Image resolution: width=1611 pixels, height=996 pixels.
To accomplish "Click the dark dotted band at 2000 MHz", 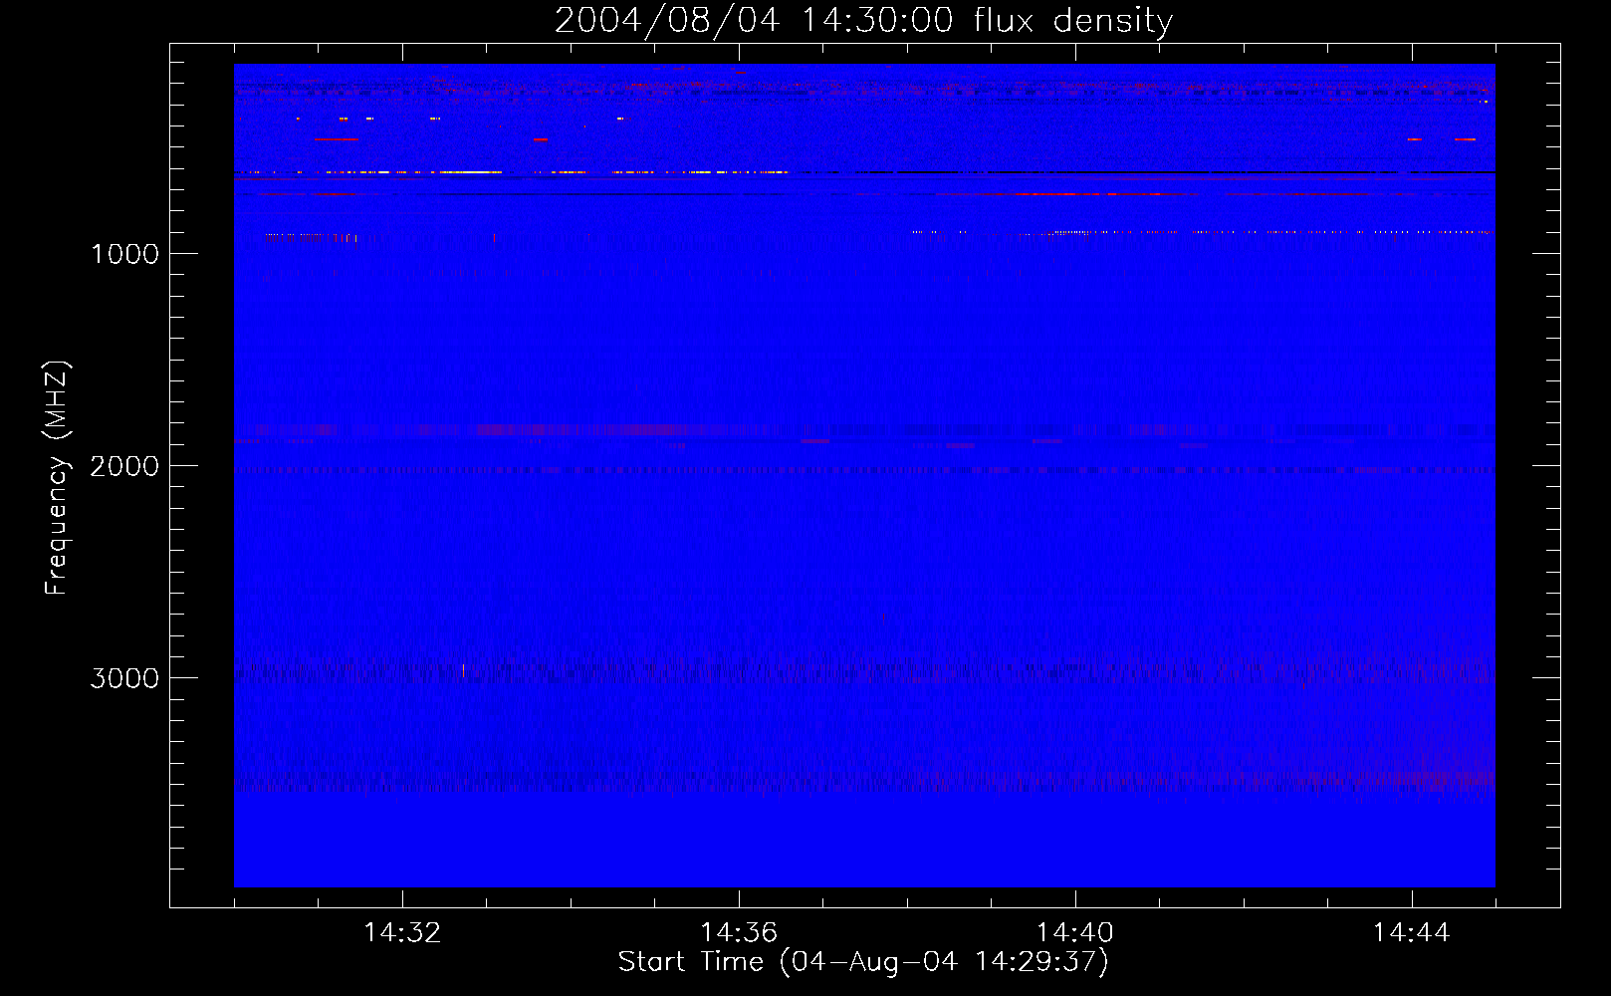I will coord(864,470).
